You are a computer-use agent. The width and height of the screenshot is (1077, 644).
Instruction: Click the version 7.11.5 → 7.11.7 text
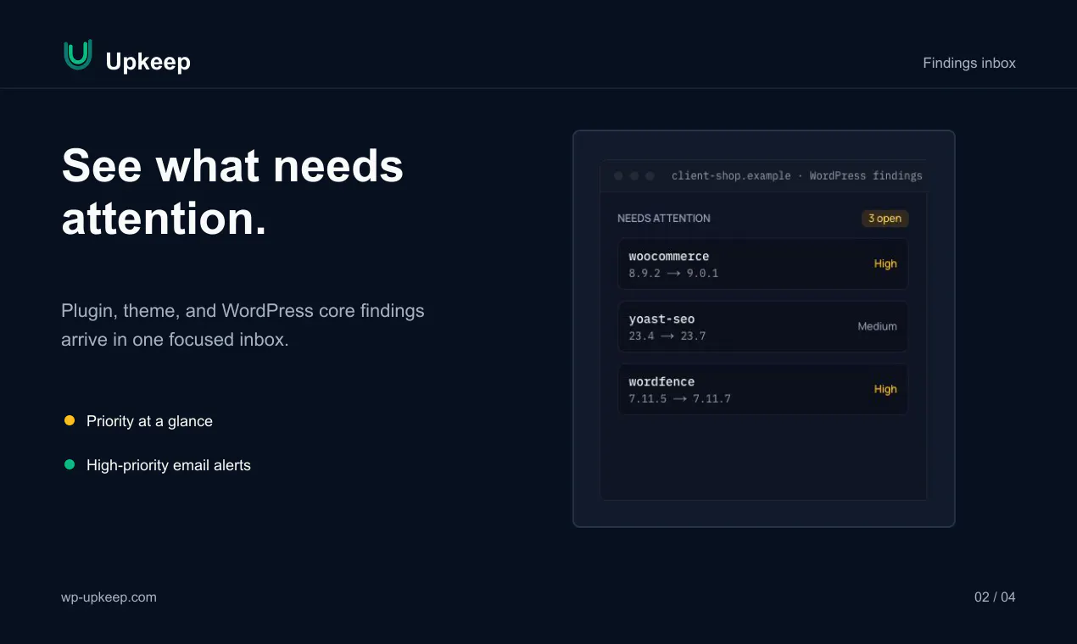click(679, 398)
